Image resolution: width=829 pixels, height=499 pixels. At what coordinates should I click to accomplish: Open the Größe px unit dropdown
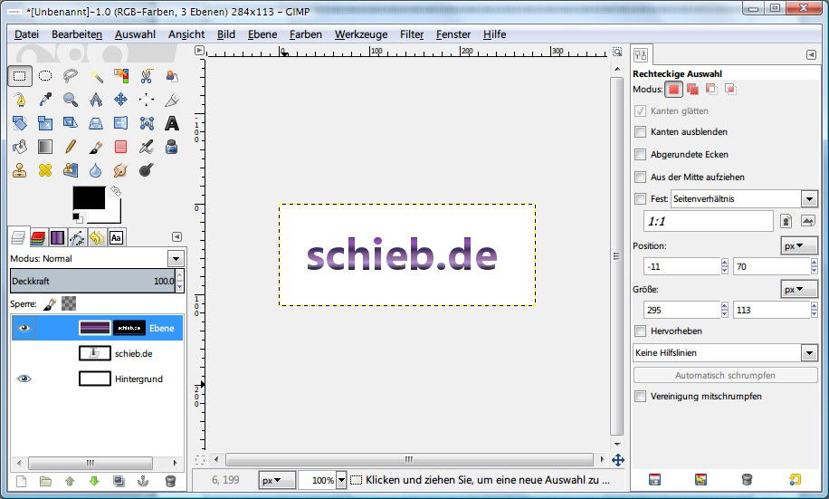[799, 290]
